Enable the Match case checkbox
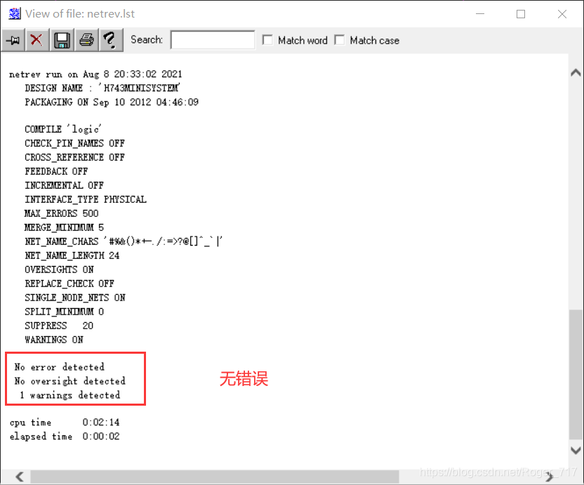Viewport: 584px width, 485px height. click(x=340, y=40)
